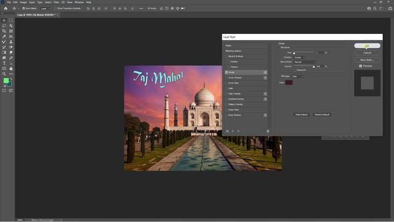Swap foreground and background colors
This screenshot has height=222, width=394.
click(11, 80)
